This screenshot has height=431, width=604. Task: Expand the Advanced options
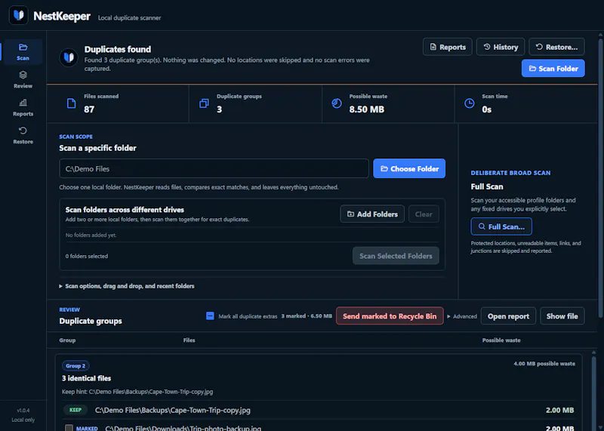pyautogui.click(x=462, y=316)
